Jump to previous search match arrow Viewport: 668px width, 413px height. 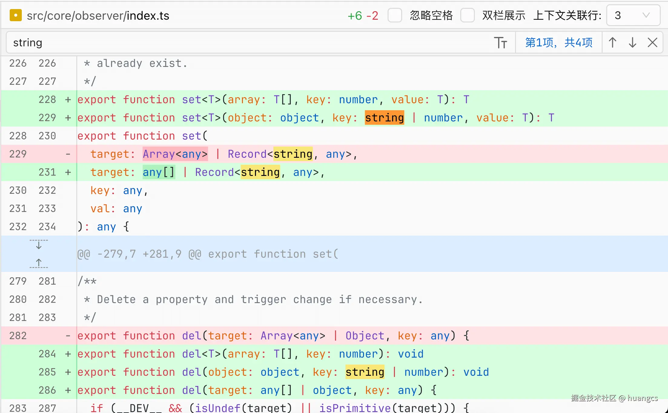(x=612, y=43)
